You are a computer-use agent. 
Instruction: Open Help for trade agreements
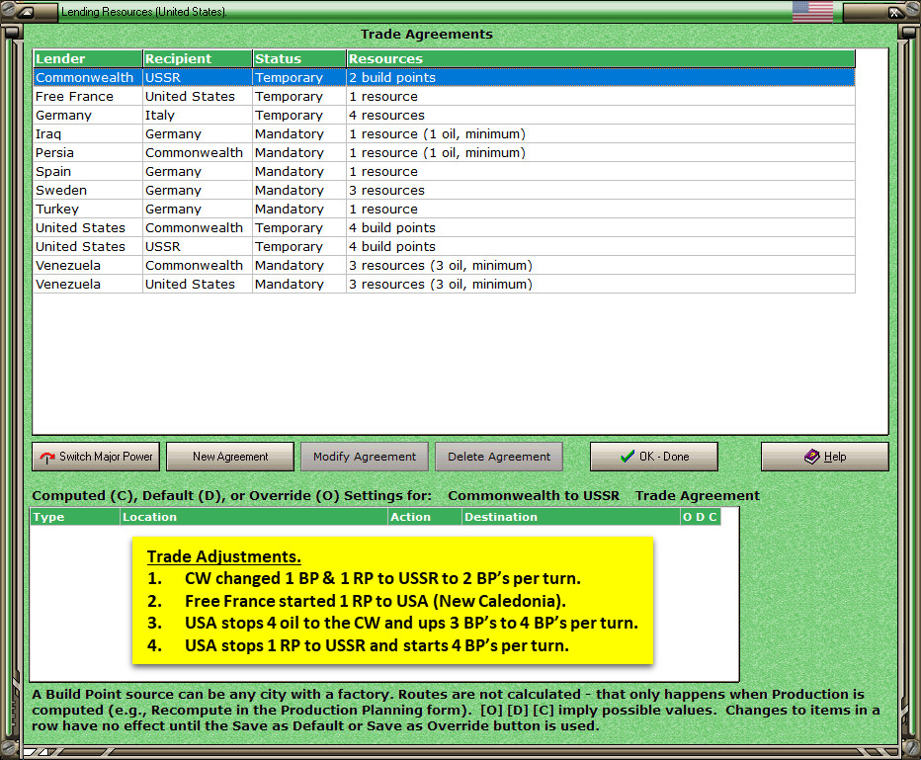tap(825, 457)
